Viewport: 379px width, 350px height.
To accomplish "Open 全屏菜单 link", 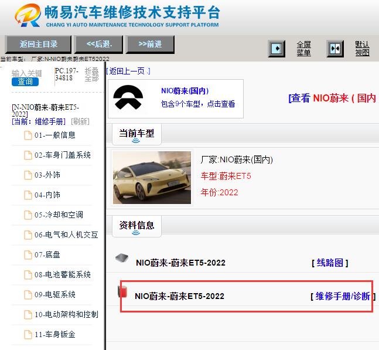I will (x=303, y=49).
